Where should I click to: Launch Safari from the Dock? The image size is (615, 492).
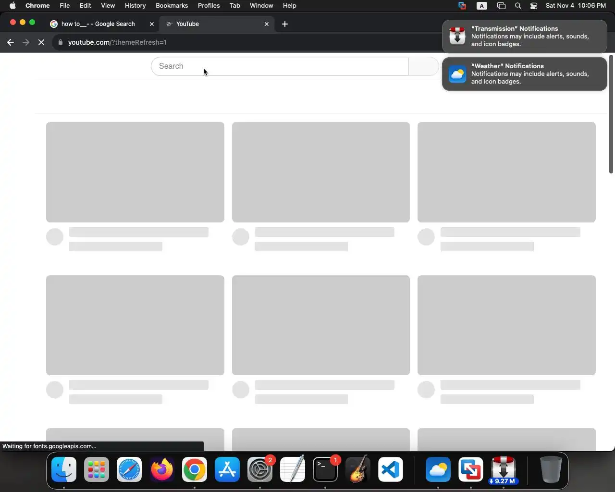[x=129, y=469]
